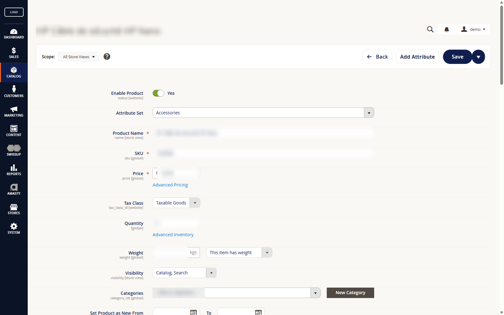Click the search magnifier icon
The width and height of the screenshot is (504, 315).
(430, 29)
